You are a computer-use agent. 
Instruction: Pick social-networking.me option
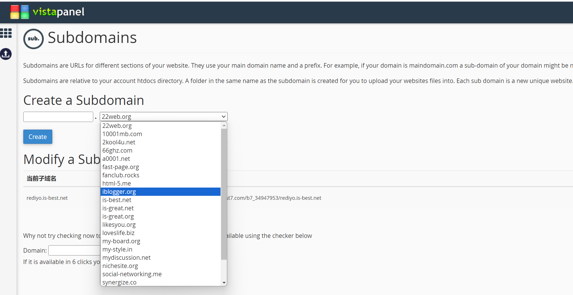click(x=161, y=274)
